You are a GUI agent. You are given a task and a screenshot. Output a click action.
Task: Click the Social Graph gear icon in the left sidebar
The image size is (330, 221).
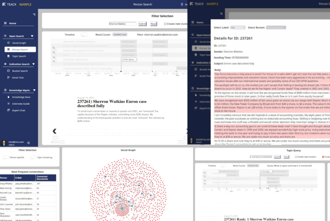point(9,42)
